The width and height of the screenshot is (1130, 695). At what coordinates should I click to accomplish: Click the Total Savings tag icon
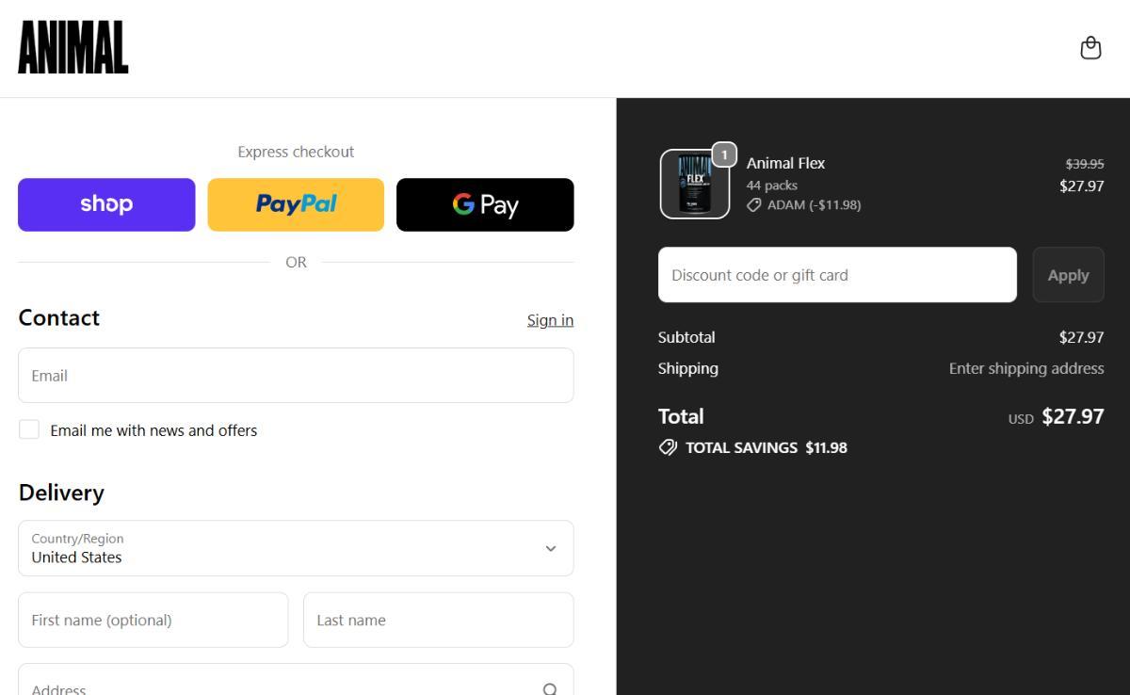[x=668, y=447]
